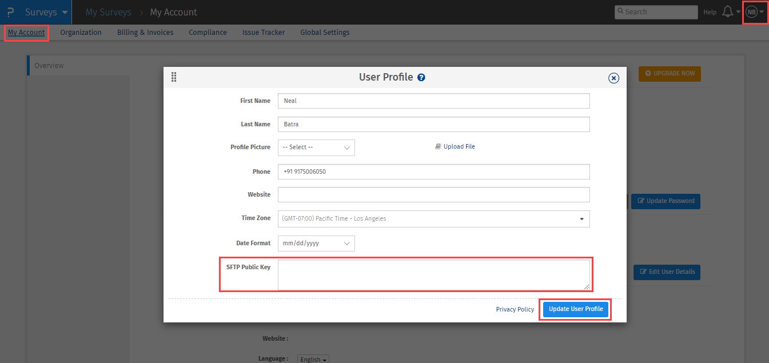Viewport: 769px width, 363px height.
Task: Go to My Surveys breadcrumb
Action: (x=108, y=12)
